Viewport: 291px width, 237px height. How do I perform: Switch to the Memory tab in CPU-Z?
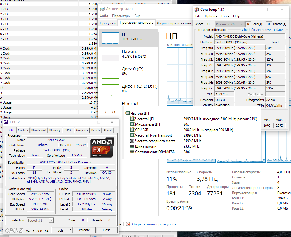pyautogui.click(x=55, y=130)
